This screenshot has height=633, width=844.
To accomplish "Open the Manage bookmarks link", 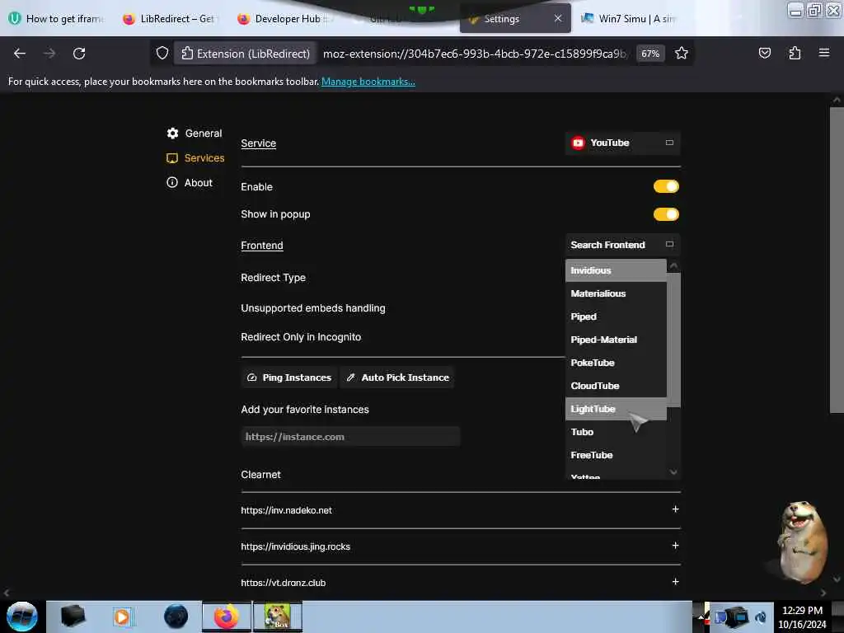I will [x=368, y=82].
